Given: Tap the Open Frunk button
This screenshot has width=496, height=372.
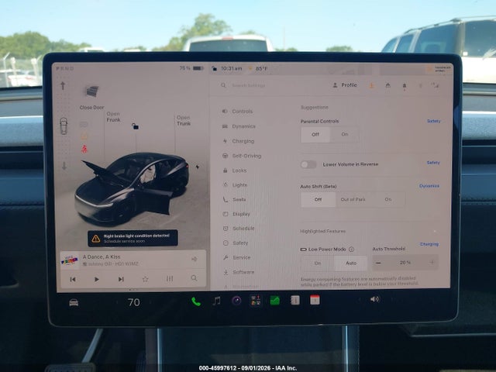Looking at the screenshot, I should [113, 117].
